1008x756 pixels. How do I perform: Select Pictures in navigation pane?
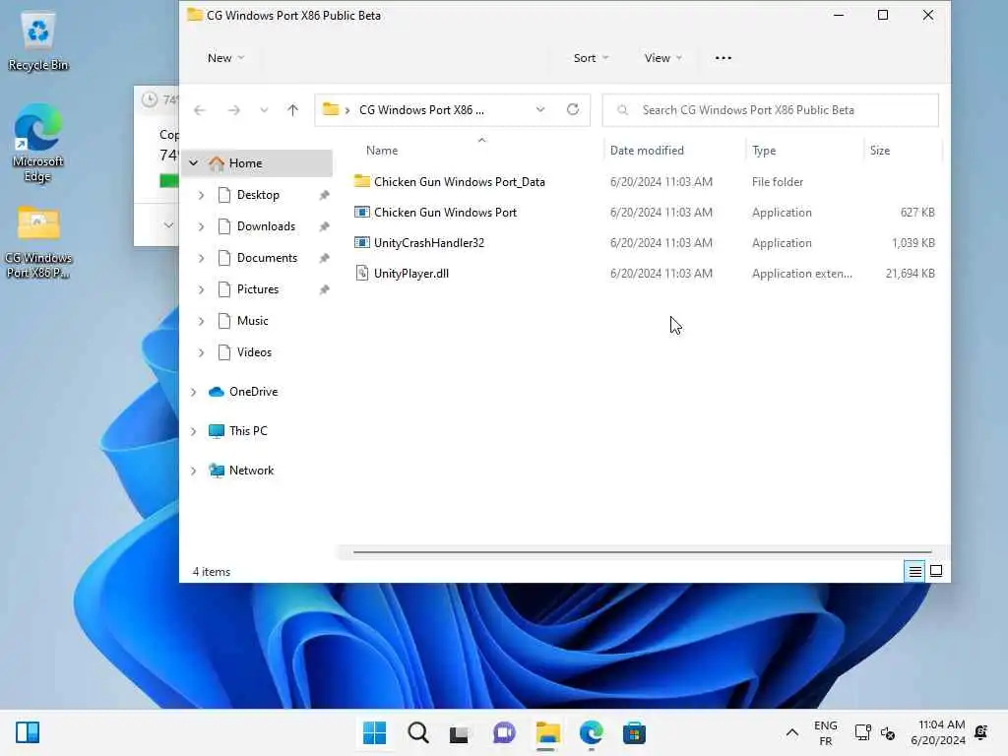[257, 289]
